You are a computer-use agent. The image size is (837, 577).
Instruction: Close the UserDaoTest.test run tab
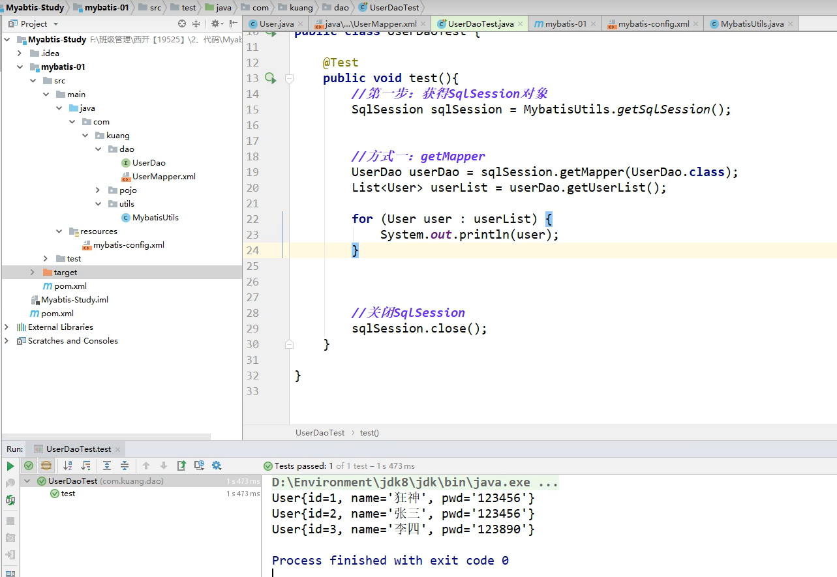click(x=118, y=449)
